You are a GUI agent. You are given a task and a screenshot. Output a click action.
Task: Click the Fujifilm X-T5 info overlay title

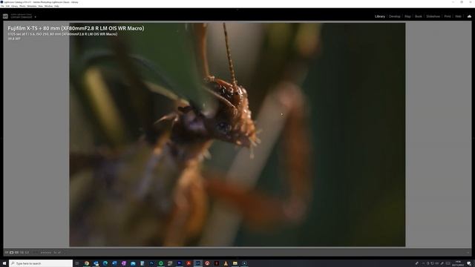(76, 28)
